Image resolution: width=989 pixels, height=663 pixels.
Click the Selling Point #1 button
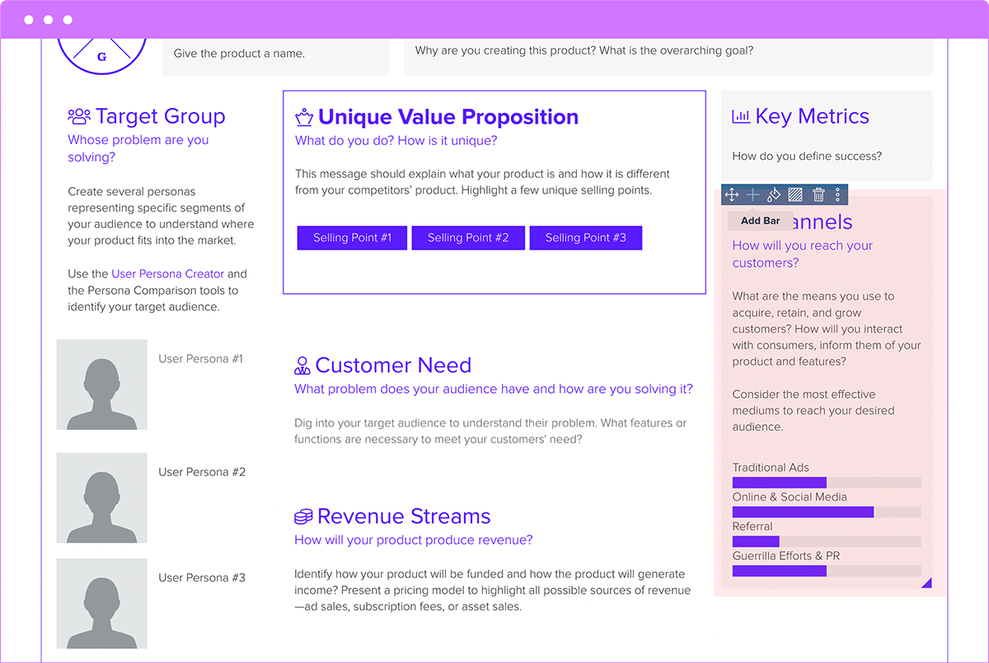(x=352, y=237)
